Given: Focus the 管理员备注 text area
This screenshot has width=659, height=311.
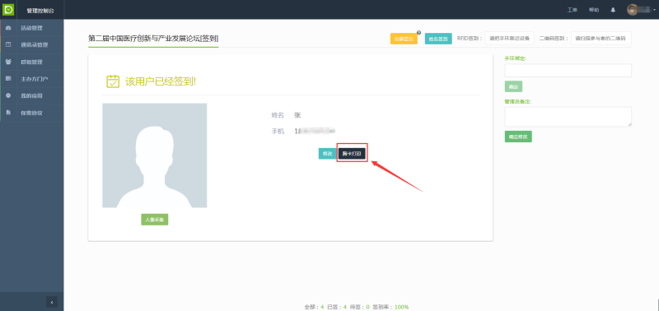Looking at the screenshot, I should [x=568, y=117].
